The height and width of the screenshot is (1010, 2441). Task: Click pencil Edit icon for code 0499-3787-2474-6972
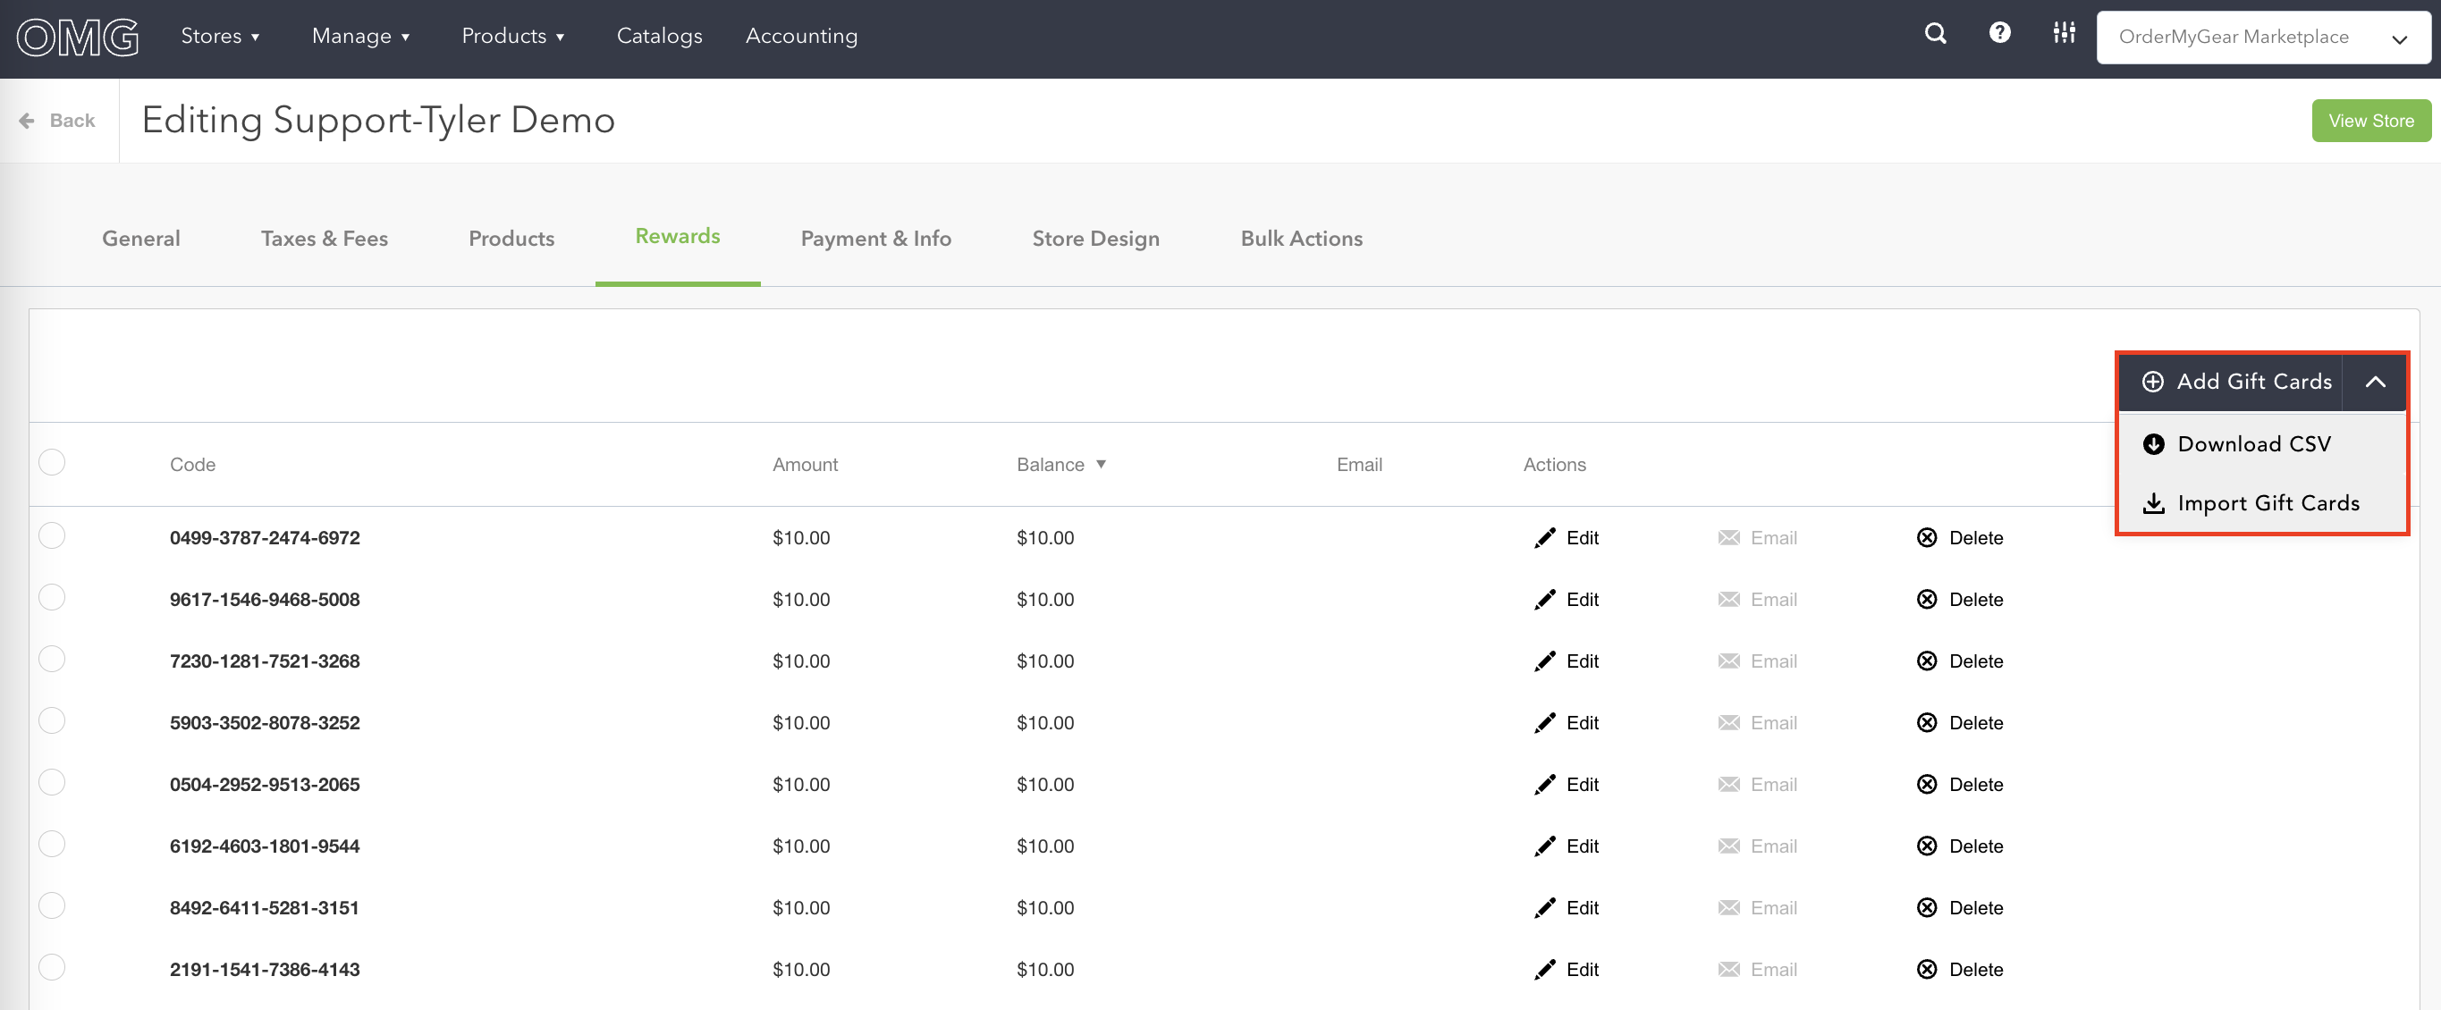pyautogui.click(x=1544, y=537)
